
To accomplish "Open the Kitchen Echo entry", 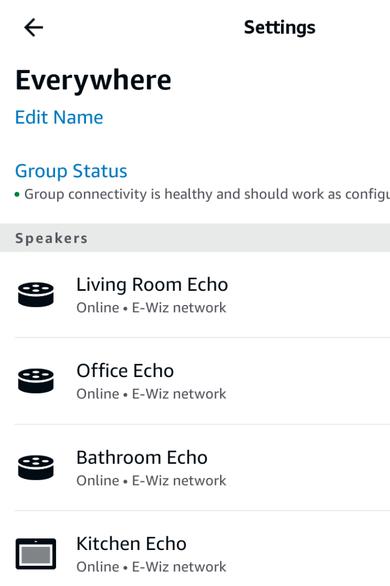I will pos(131,543).
